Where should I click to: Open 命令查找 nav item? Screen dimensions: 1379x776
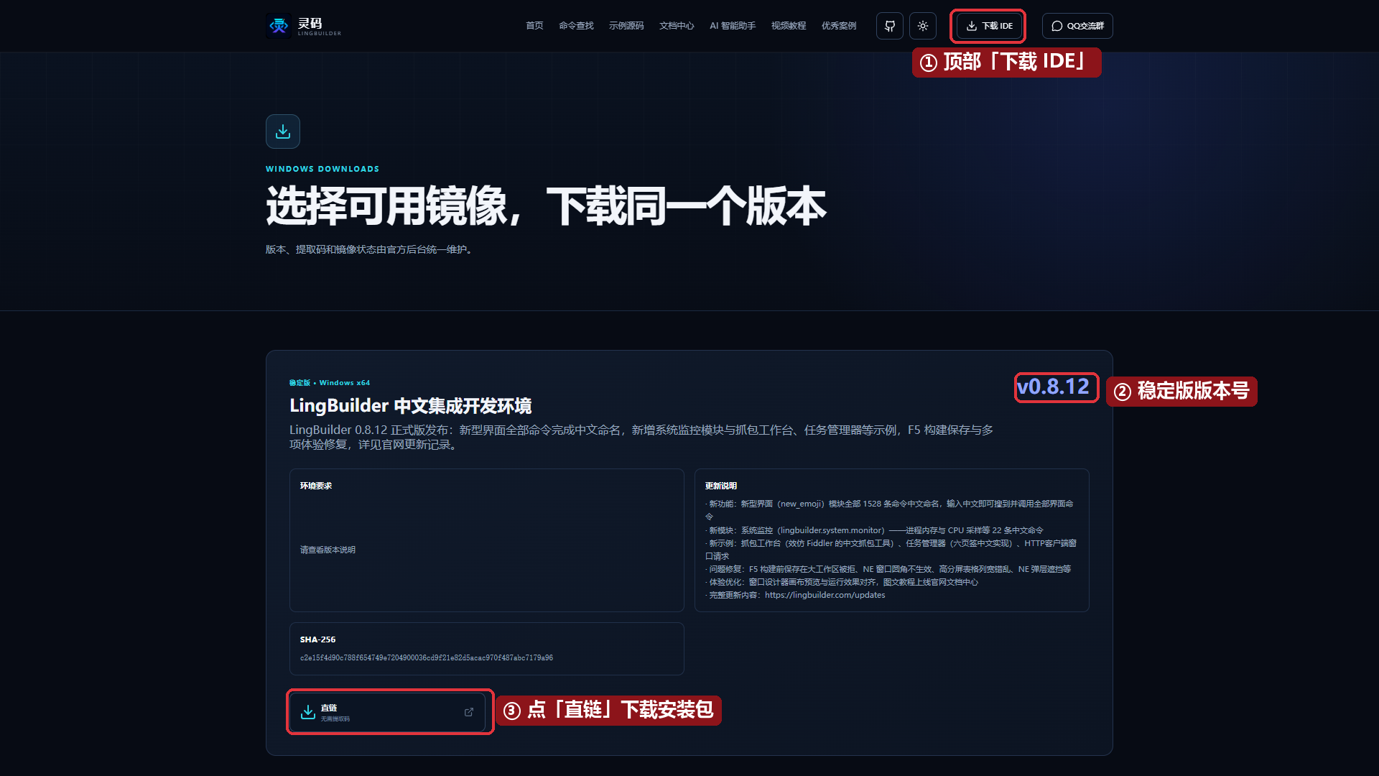[576, 26]
